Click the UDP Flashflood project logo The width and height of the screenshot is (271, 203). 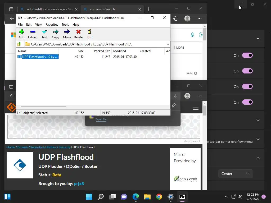coord(20,165)
